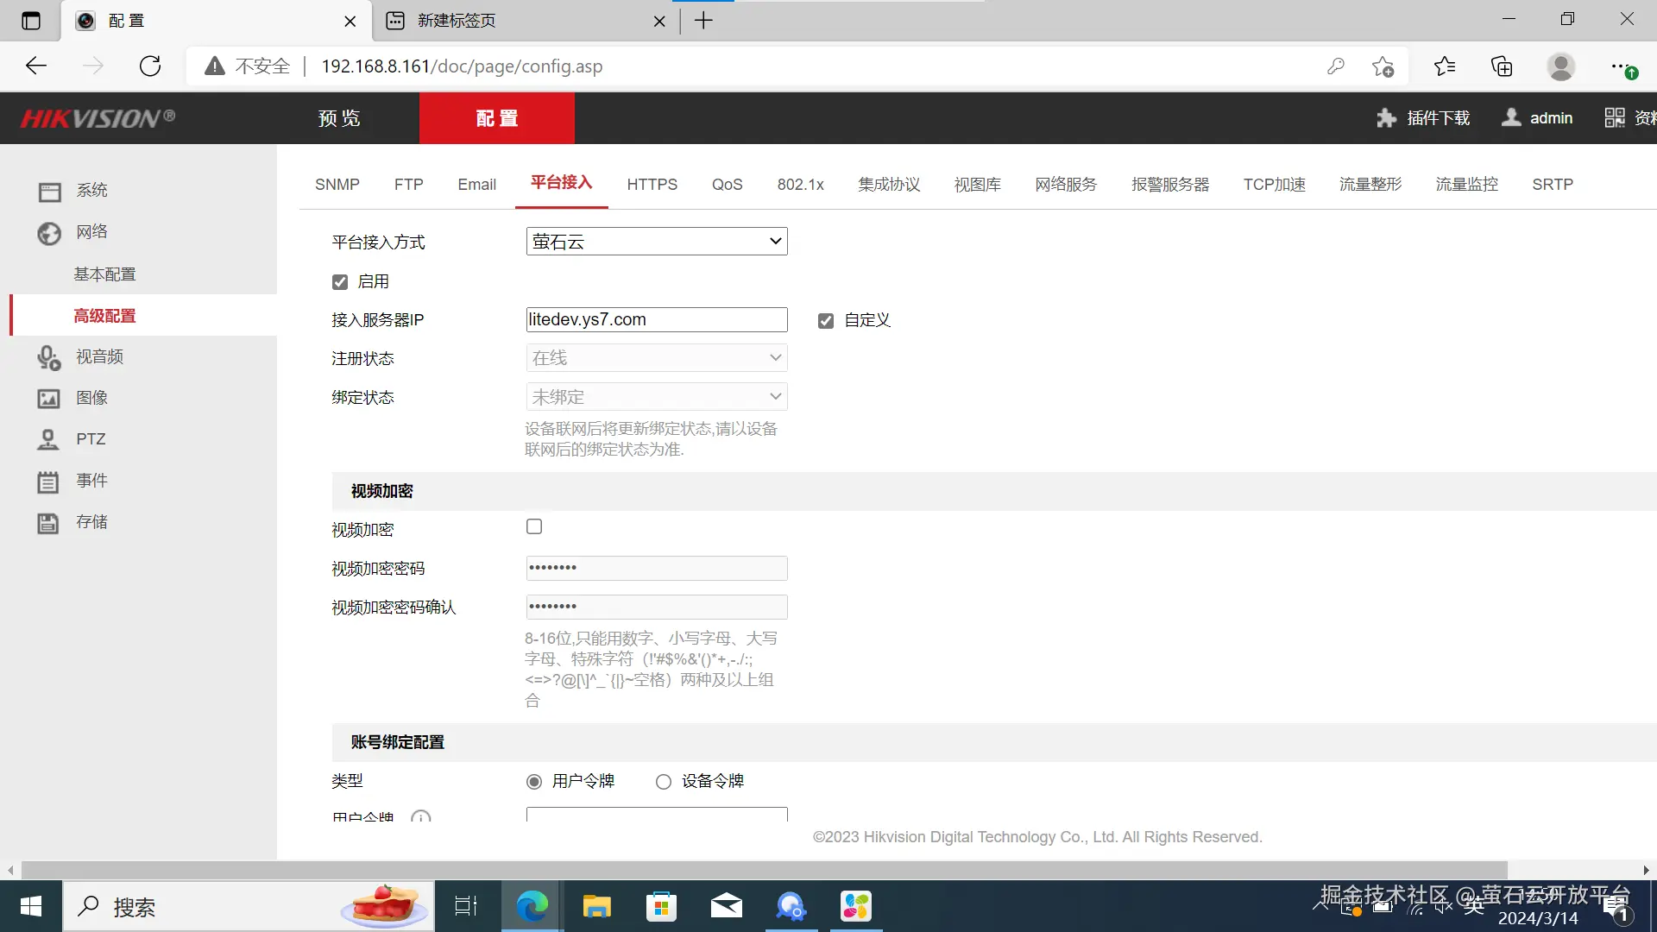This screenshot has width=1657, height=932.
Task: Click the 插件下载 plugin puzzle icon
Action: pos(1386,118)
